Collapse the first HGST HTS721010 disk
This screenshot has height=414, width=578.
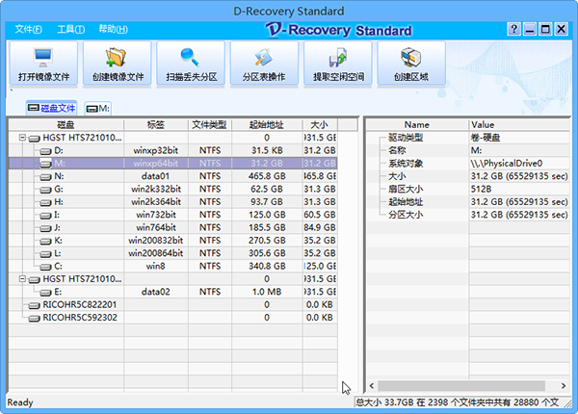click(x=22, y=138)
